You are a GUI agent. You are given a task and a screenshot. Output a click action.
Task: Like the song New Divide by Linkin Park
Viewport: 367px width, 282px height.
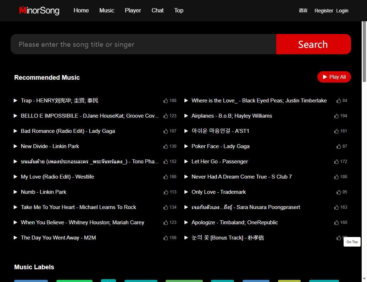pyautogui.click(x=166, y=146)
